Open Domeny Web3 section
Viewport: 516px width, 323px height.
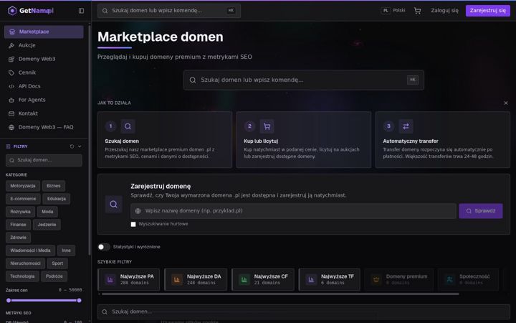coord(44,59)
